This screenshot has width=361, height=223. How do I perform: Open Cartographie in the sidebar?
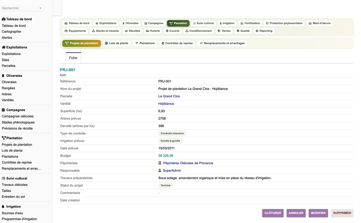pyautogui.click(x=11, y=32)
